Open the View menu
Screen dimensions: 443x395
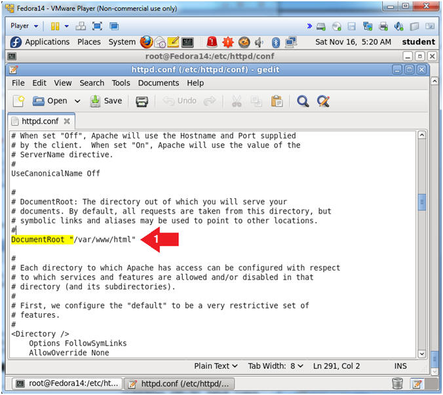(63, 83)
